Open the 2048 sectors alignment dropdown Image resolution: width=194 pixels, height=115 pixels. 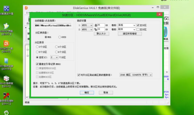click(136, 75)
